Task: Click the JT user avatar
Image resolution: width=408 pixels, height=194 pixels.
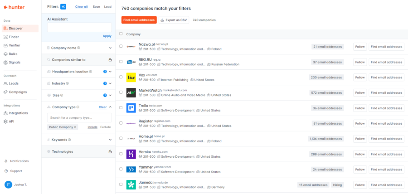Action: click(8, 184)
